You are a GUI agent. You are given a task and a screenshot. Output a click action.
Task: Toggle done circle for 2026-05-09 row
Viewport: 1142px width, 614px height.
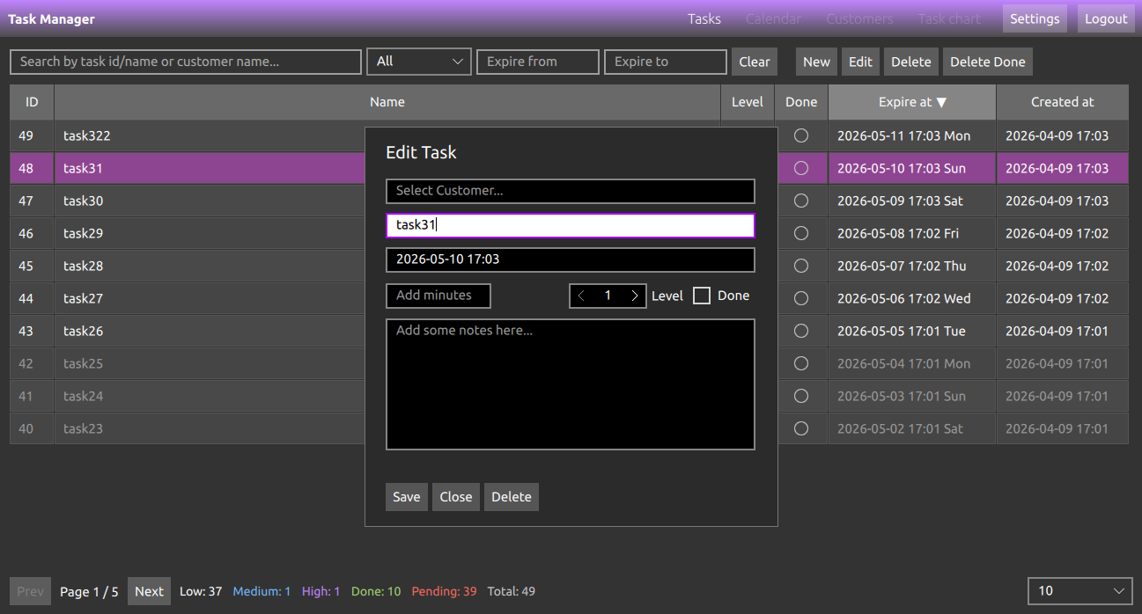tap(800, 201)
